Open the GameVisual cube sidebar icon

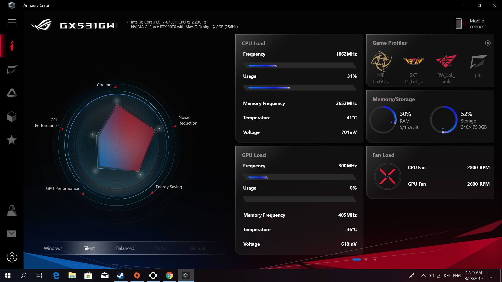12,117
